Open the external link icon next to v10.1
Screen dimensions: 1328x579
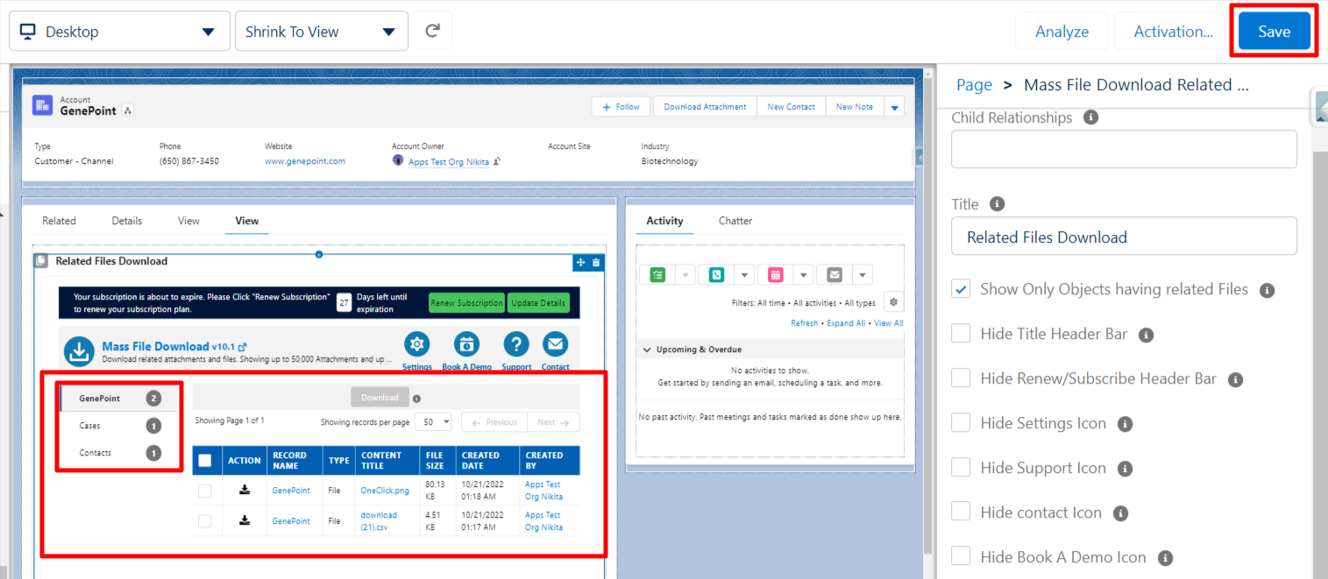click(x=243, y=347)
